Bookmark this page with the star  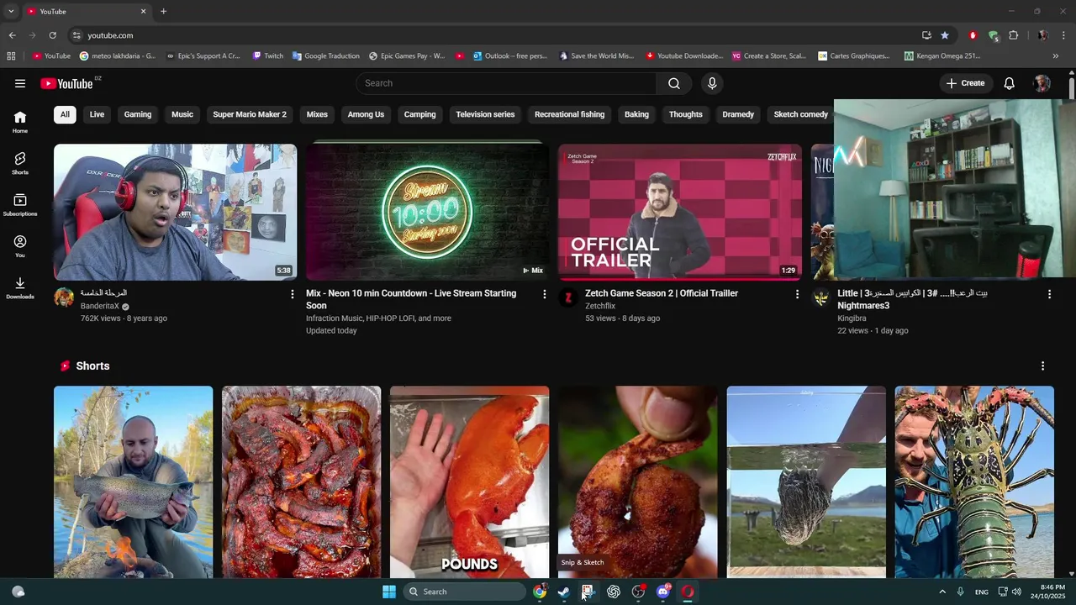(x=945, y=35)
